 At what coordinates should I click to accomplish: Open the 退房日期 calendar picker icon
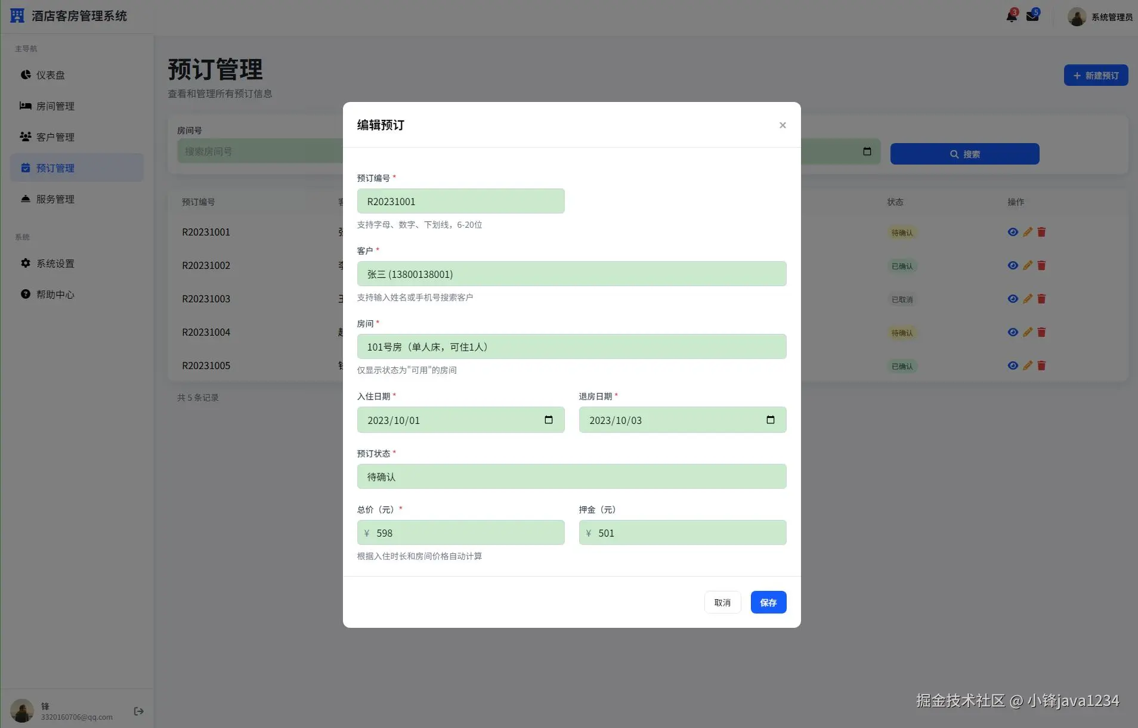[x=771, y=420]
